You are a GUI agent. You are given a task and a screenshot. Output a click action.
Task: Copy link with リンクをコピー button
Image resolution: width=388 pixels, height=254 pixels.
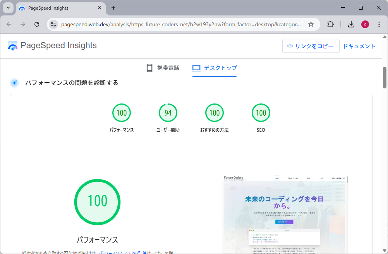pyautogui.click(x=311, y=46)
